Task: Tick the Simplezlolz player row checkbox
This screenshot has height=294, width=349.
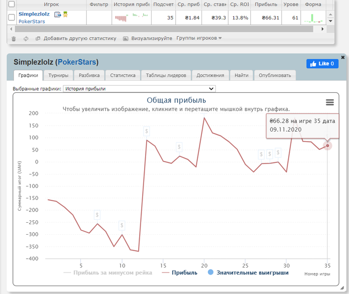Action: (11, 17)
